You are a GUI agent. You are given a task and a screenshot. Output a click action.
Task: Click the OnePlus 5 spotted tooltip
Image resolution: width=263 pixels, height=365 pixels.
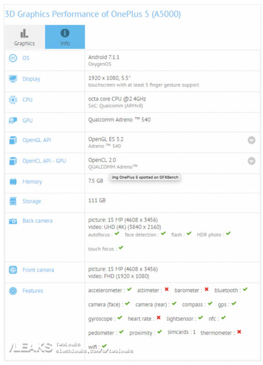pos(145,177)
